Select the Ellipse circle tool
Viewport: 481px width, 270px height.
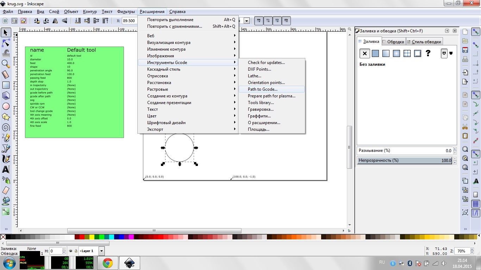coord(6,106)
